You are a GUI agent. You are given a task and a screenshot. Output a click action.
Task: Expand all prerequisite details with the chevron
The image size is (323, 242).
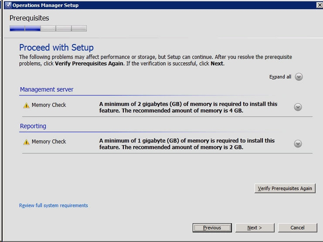299,77
